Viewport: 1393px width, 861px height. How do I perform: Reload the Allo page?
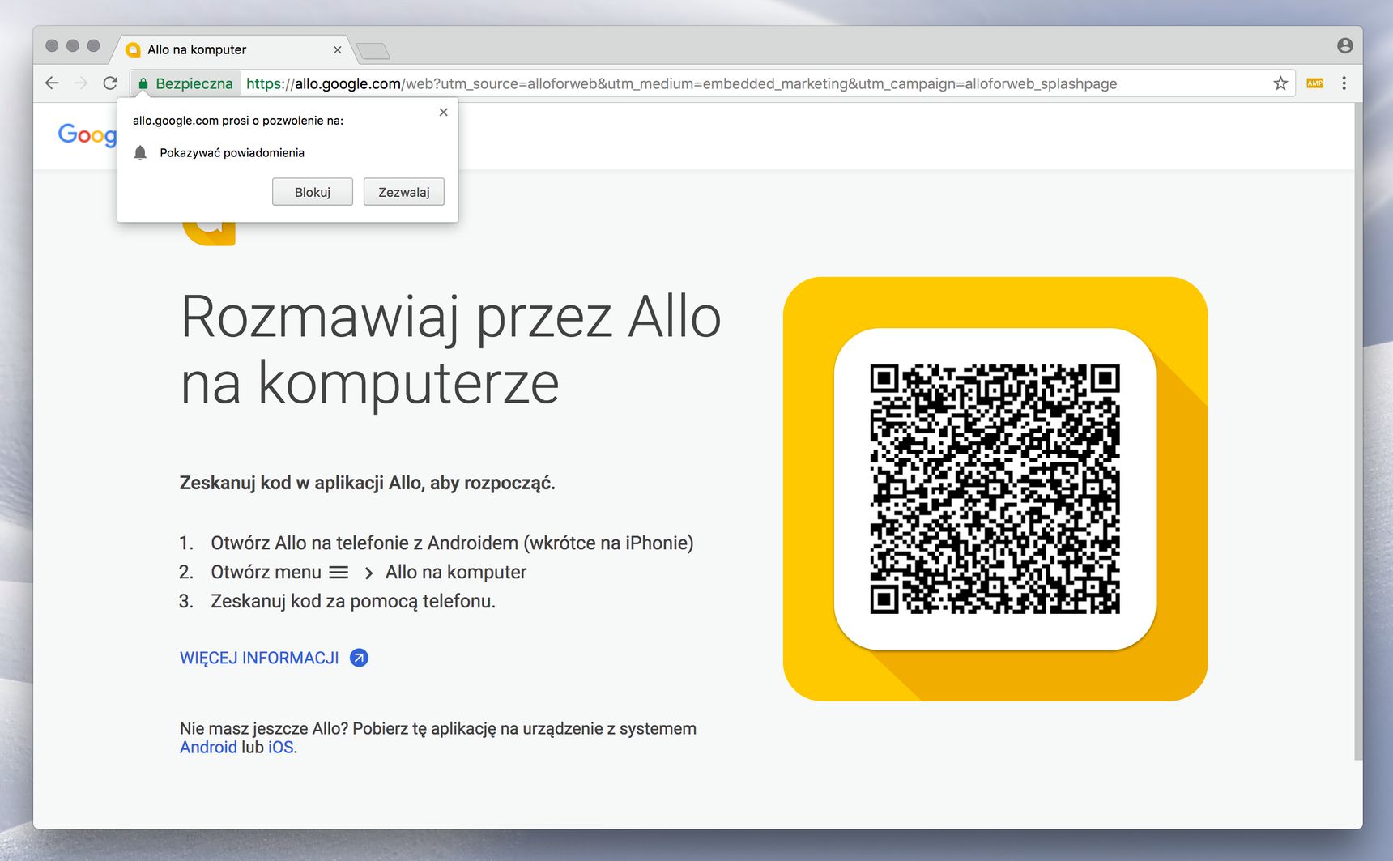111,83
